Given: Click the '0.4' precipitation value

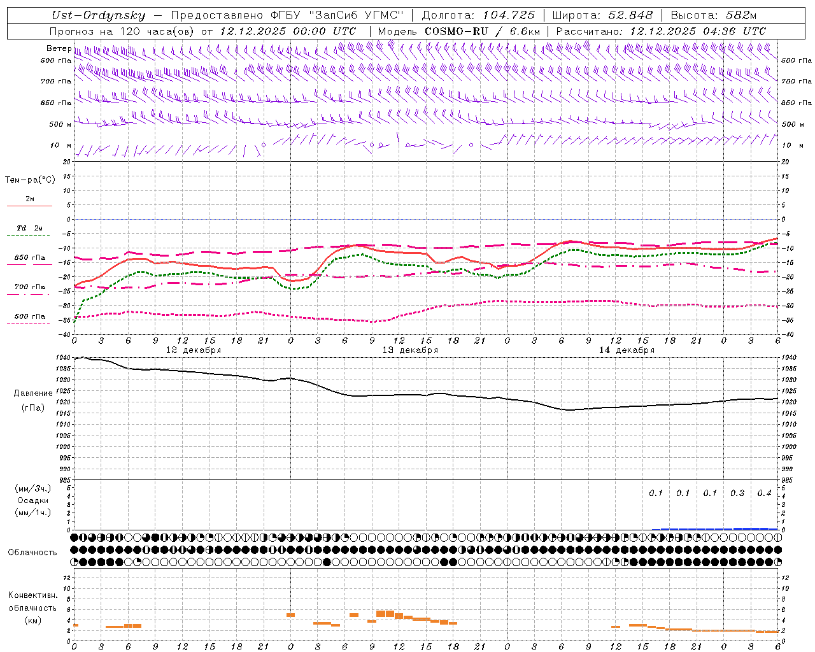Looking at the screenshot, I should (764, 493).
